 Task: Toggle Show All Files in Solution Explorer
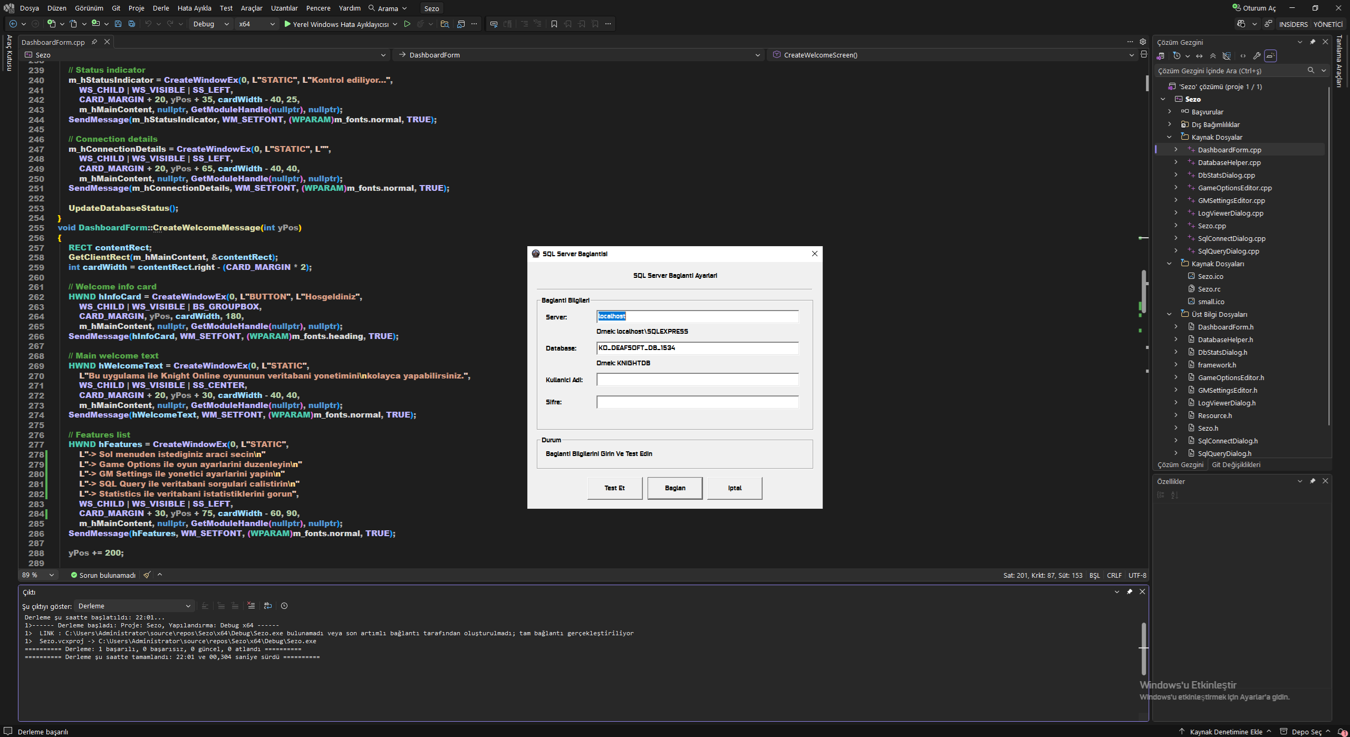point(1227,56)
